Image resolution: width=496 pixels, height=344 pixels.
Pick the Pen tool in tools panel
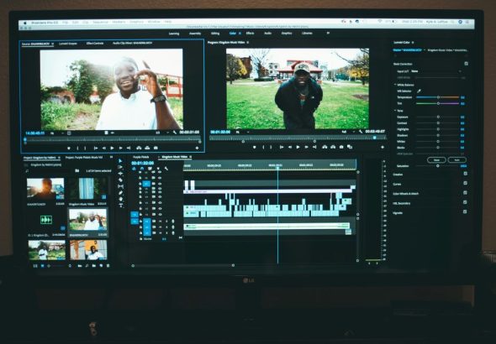point(120,193)
